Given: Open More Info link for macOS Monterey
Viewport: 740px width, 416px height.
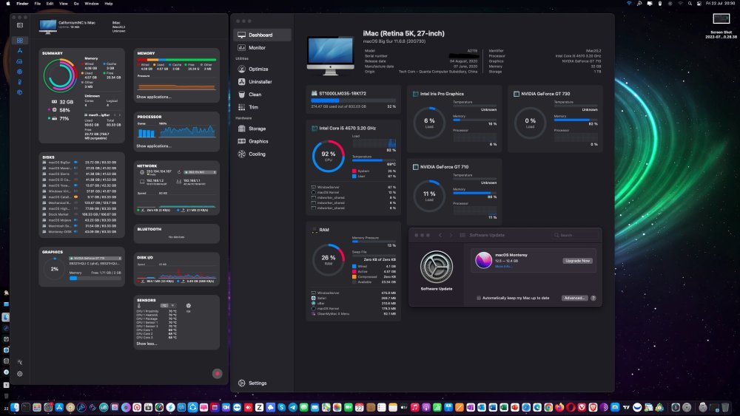Looking at the screenshot, I should click(503, 266).
